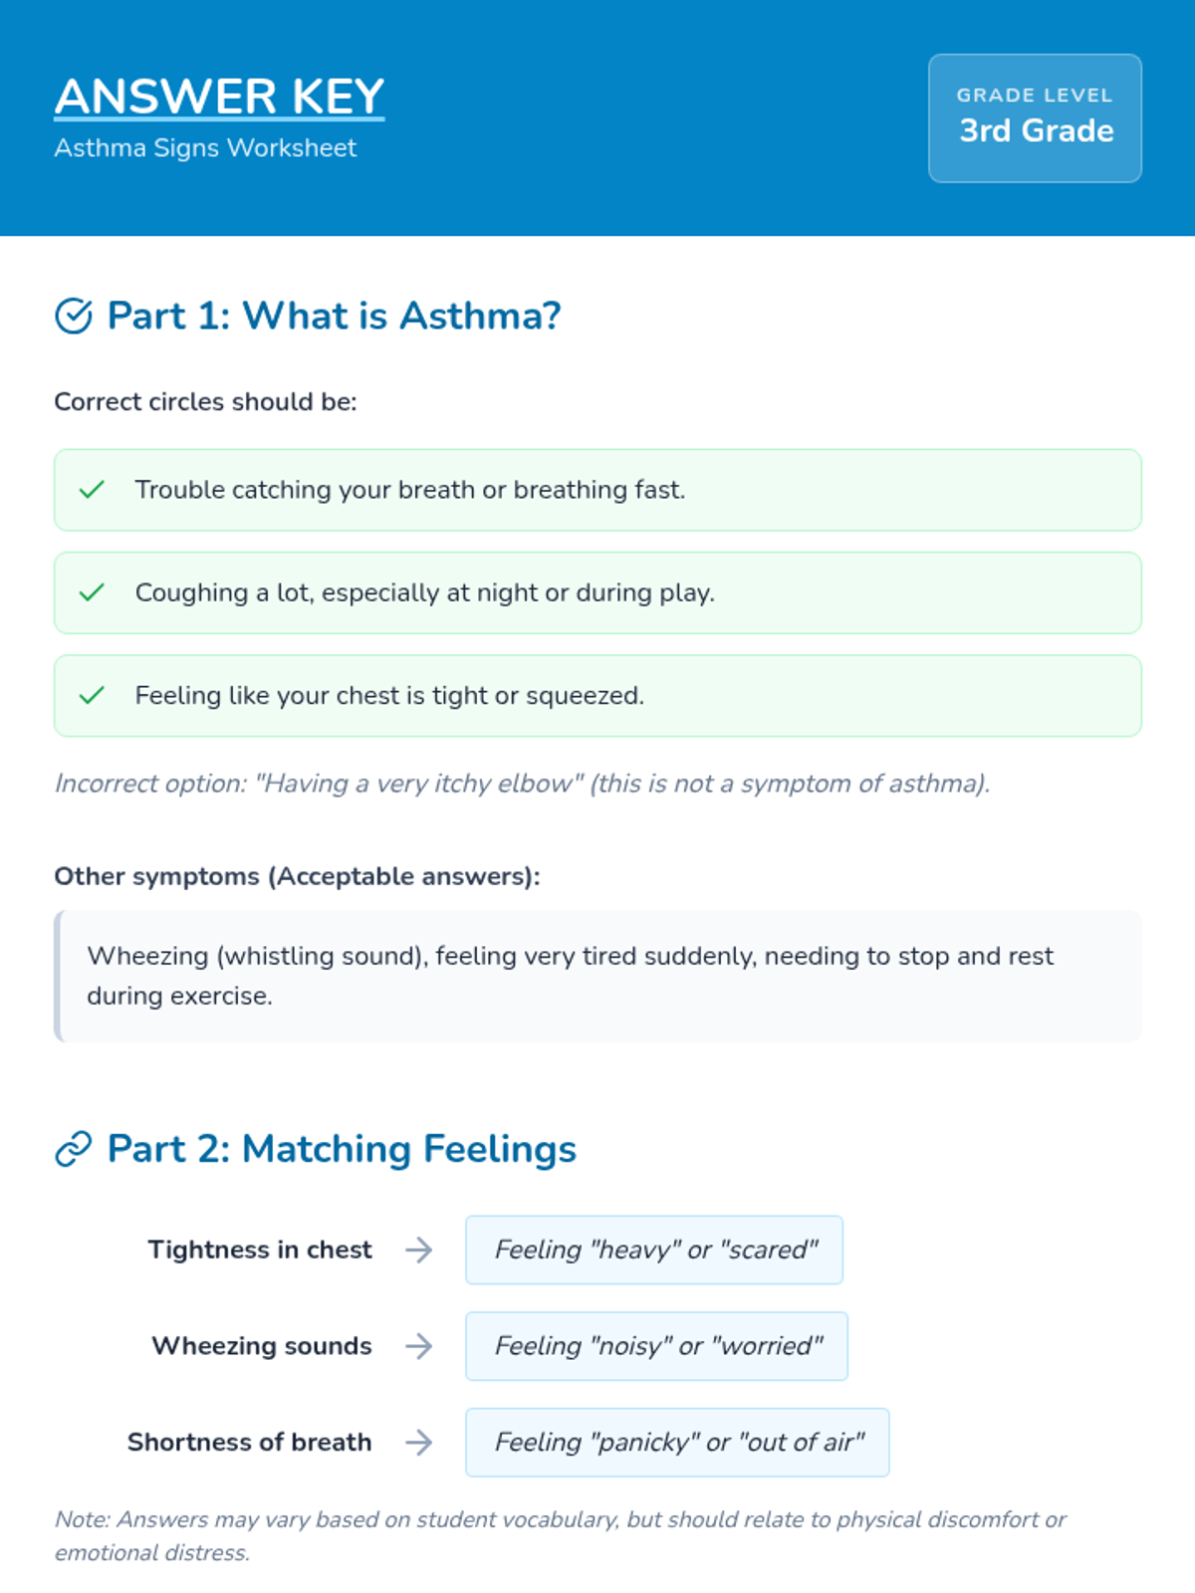
Task: Click the chain link icon beside Part 2
Action: point(74,1149)
